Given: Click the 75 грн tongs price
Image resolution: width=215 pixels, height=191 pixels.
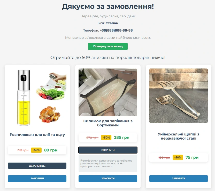Looking at the screenshot, I should (x=192, y=157).
